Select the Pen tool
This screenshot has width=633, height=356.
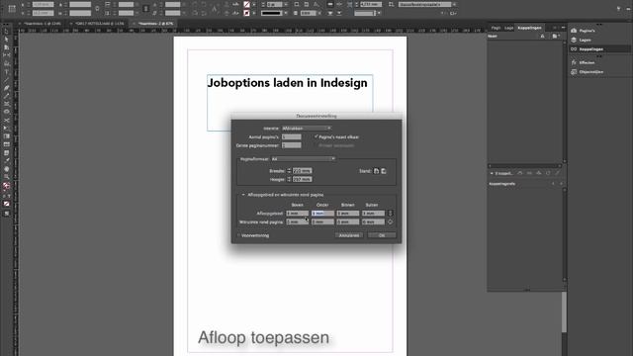pyautogui.click(x=7, y=88)
